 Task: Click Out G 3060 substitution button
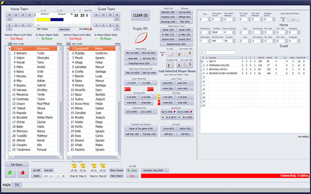coord(185,112)
